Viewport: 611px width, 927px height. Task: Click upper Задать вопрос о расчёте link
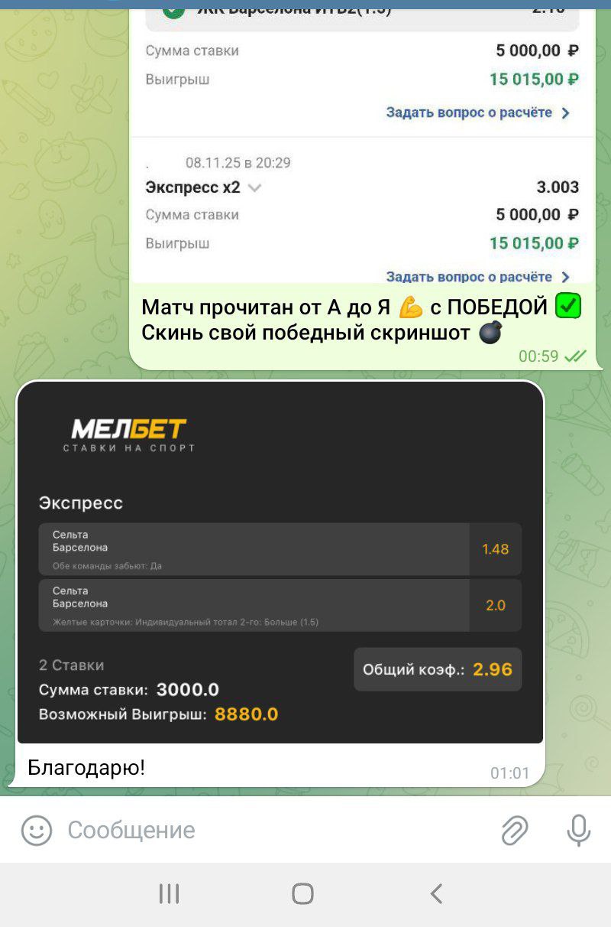(469, 112)
